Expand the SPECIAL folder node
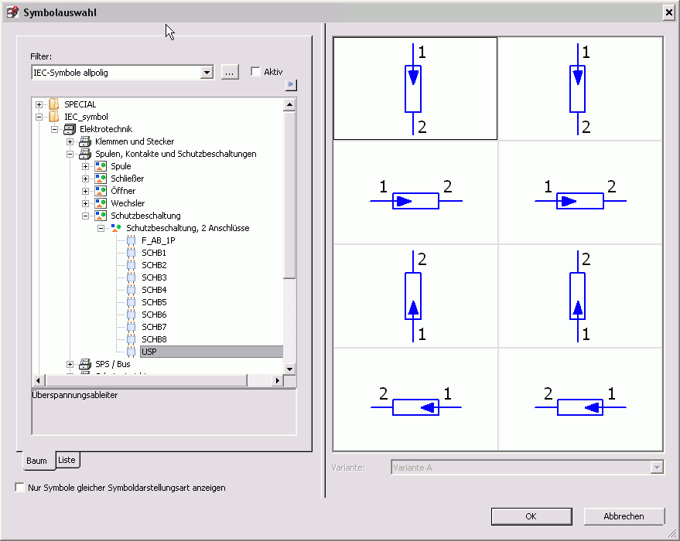This screenshot has width=680, height=541. tap(39, 104)
